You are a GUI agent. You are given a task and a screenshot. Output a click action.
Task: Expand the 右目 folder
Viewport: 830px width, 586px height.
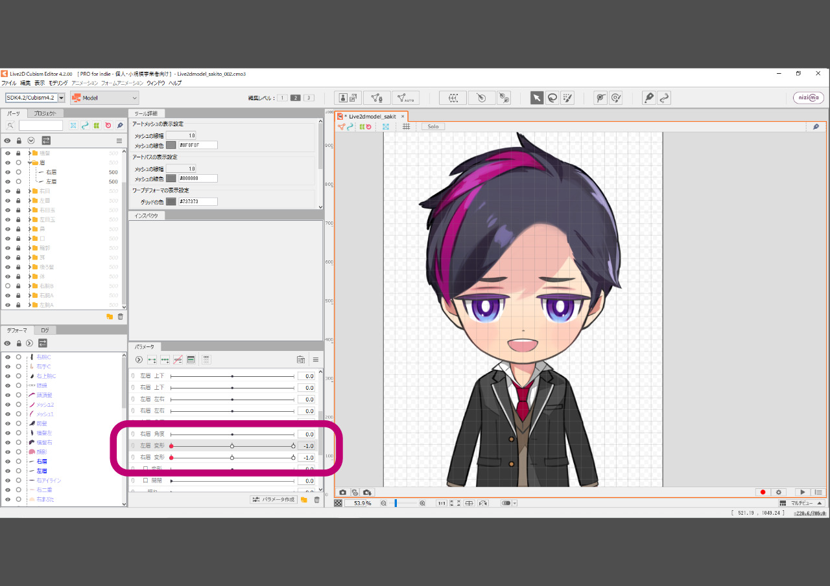coord(29,192)
